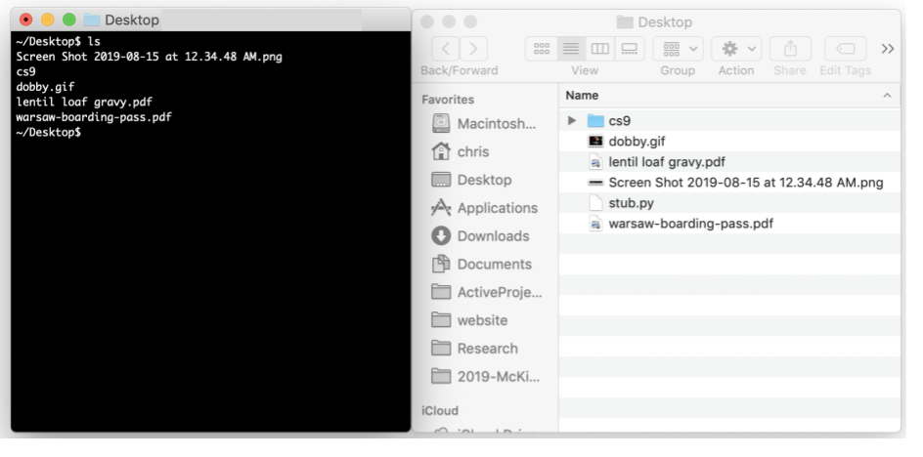Open the Group dropdown in Finder toolbar
This screenshot has width=923, height=457.
pyautogui.click(x=679, y=49)
